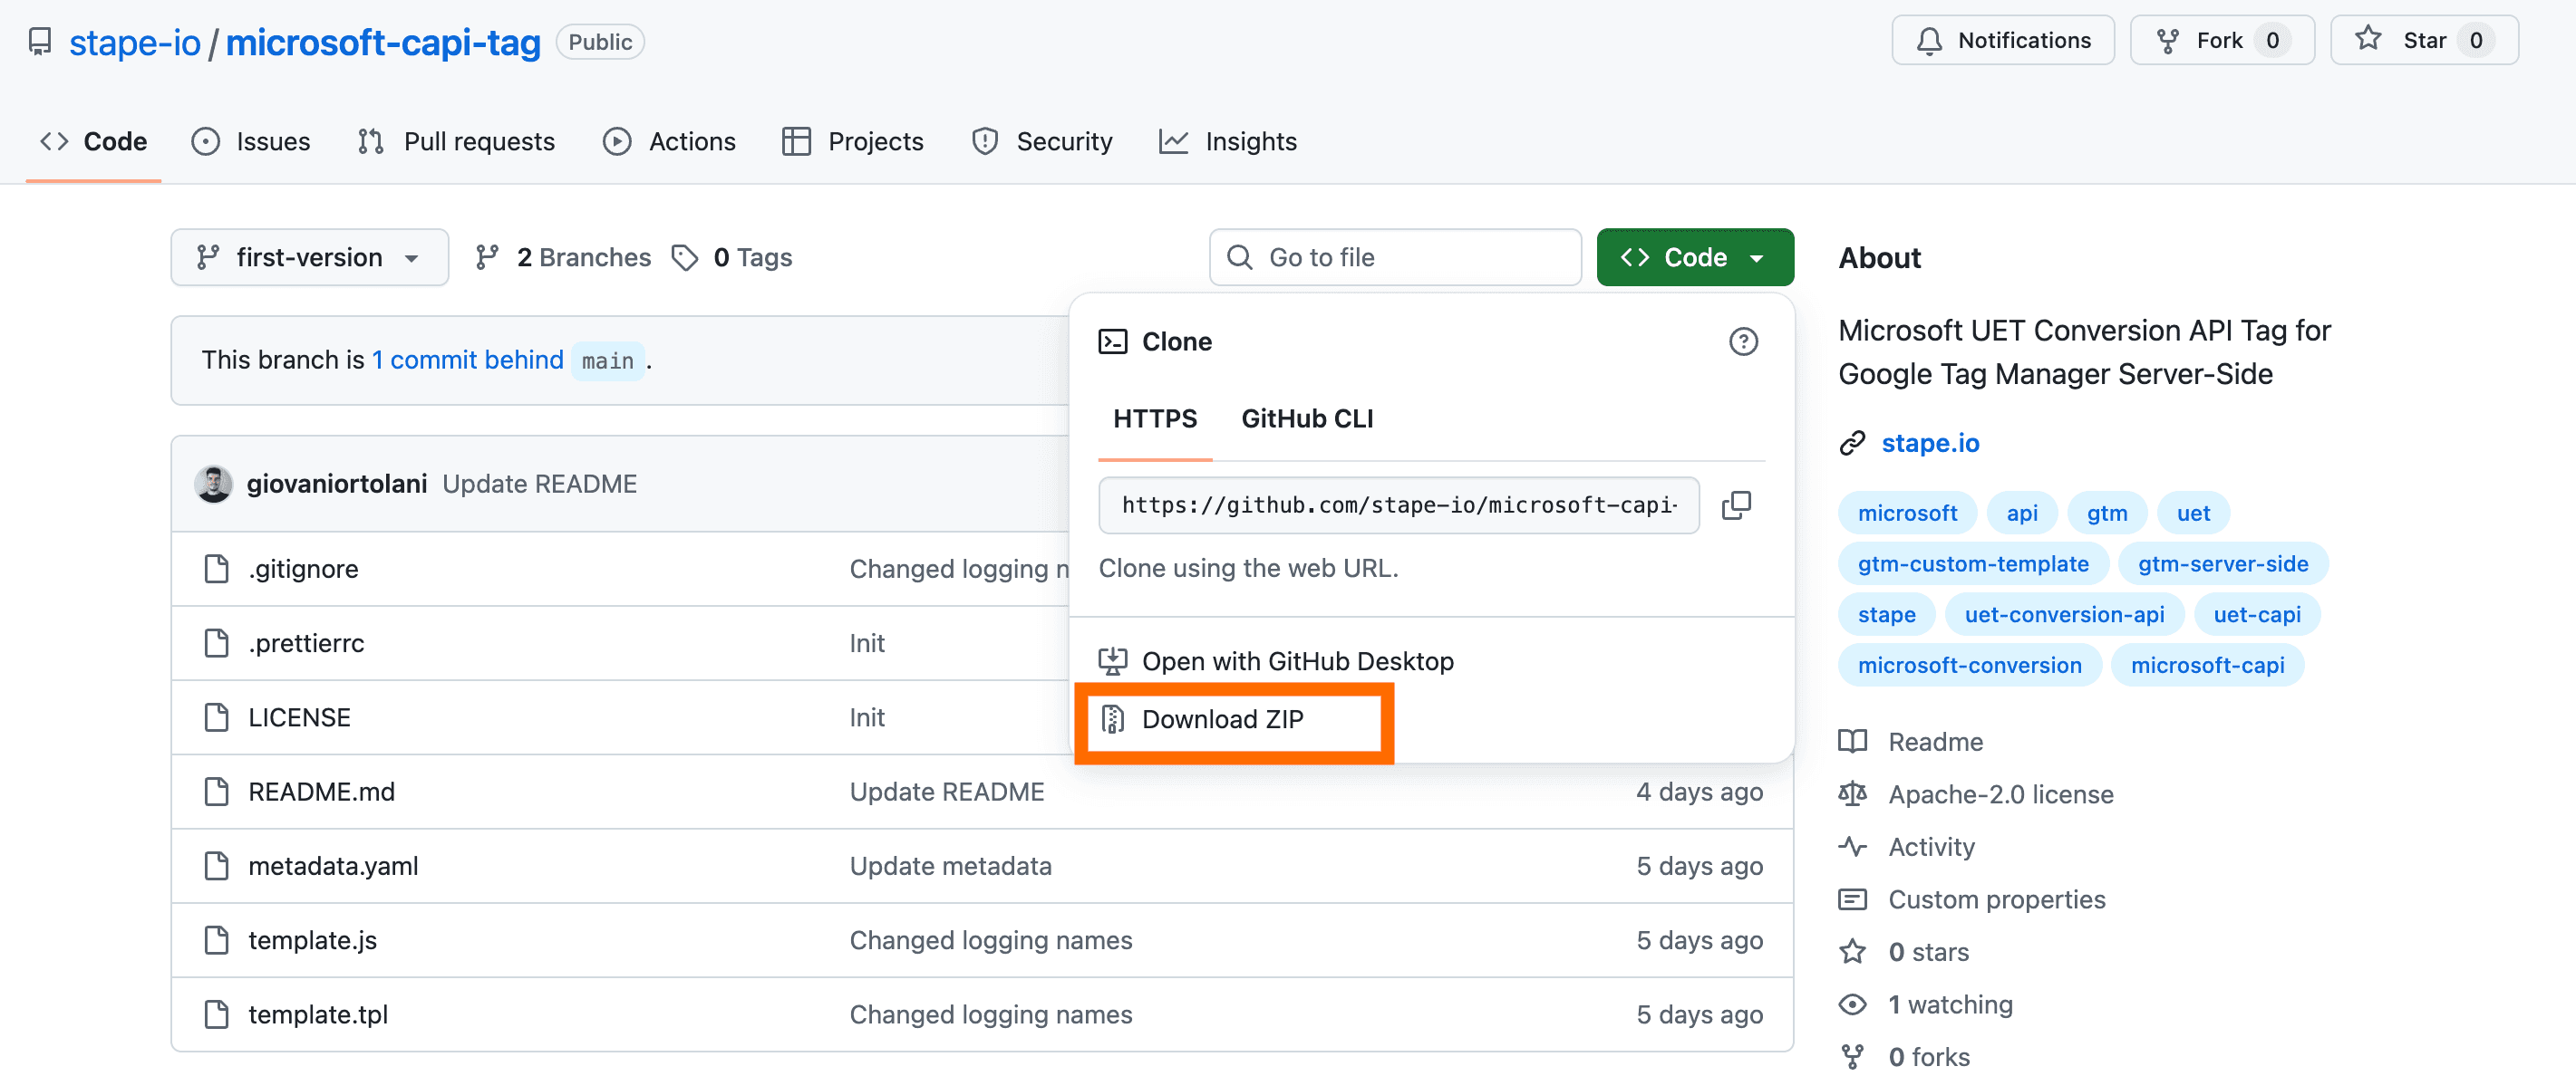Screen dimensions: 2576x1076
Task: Select the microsoft topic tag
Action: [1907, 513]
